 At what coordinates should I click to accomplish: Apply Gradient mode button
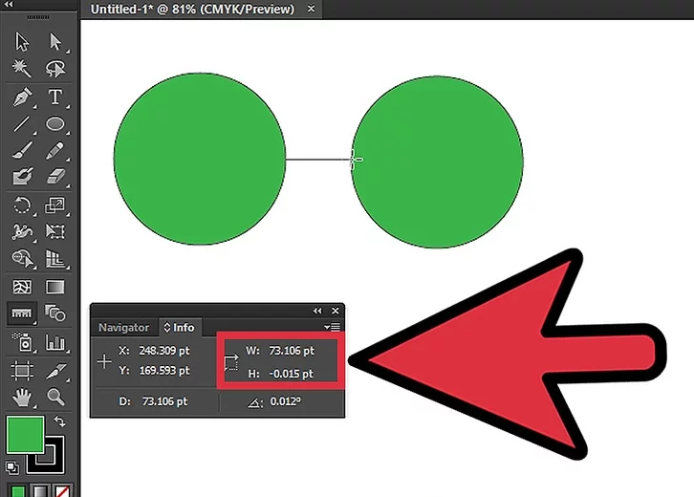40,491
